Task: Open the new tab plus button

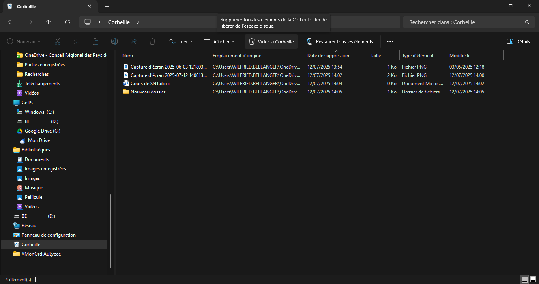Action: tap(107, 6)
